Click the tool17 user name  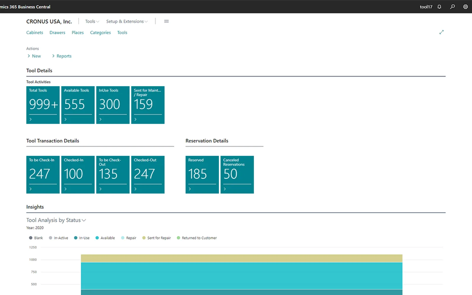click(426, 7)
